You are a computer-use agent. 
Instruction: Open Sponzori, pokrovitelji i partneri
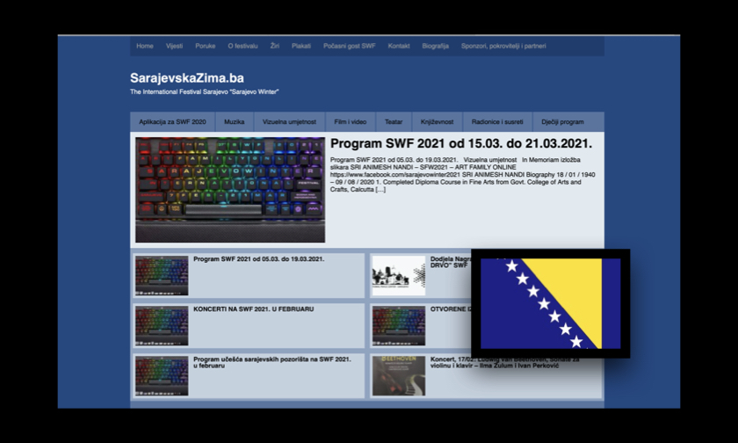click(x=503, y=46)
